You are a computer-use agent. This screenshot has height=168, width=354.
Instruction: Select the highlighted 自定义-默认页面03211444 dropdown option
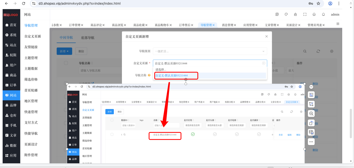[x=210, y=76]
